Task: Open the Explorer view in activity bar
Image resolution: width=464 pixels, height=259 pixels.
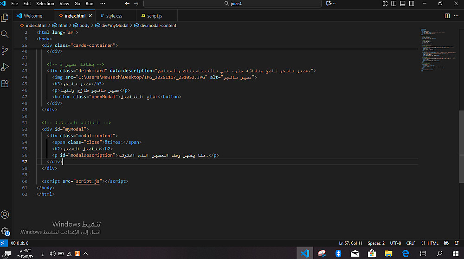Action: (x=5, y=18)
